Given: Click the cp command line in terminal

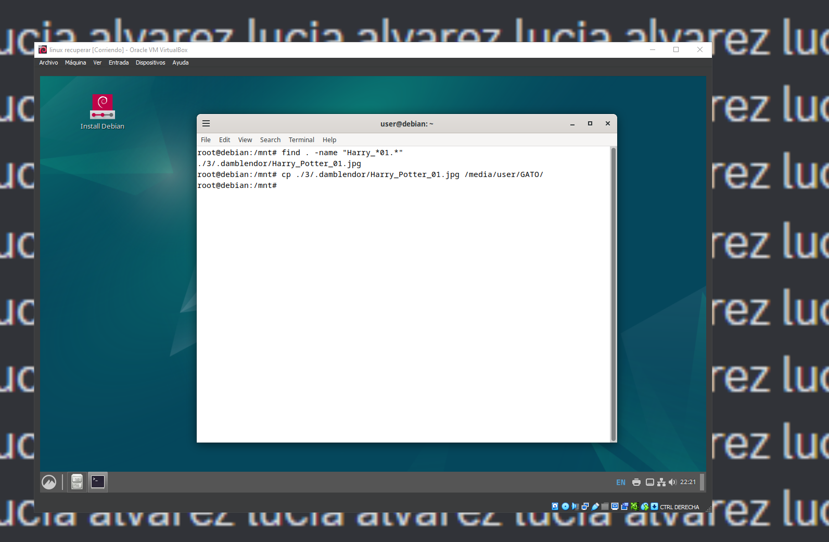Looking at the screenshot, I should tap(371, 174).
